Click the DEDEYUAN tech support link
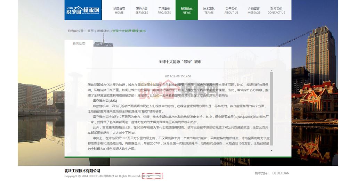This screenshot has height=181, width=356. 281,173
